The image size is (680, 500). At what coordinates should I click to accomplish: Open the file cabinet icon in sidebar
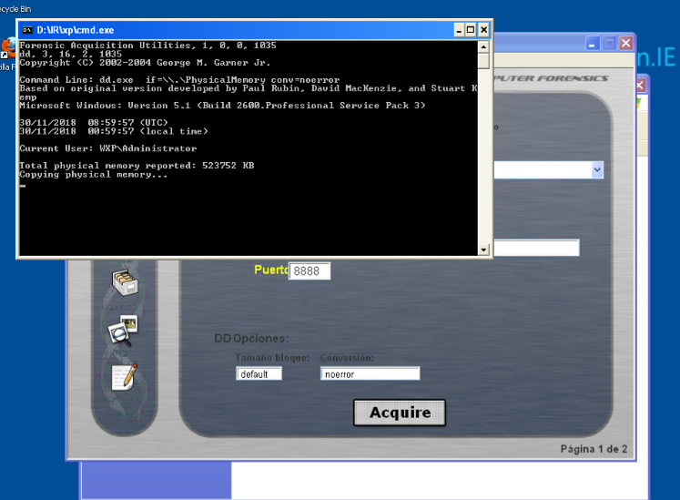coord(124,282)
